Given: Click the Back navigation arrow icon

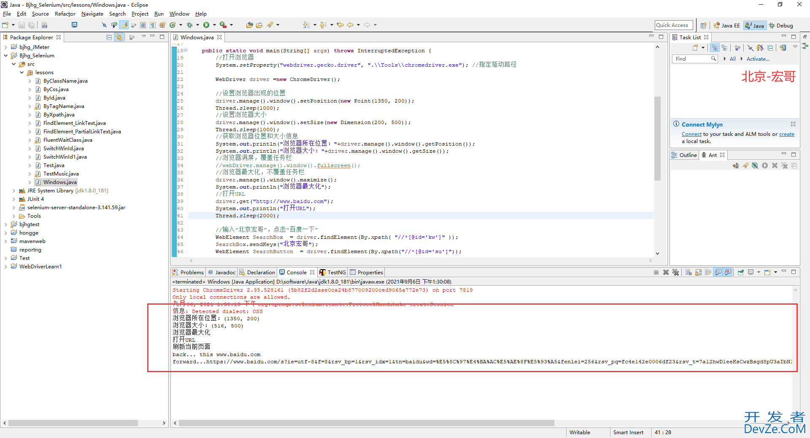Looking at the screenshot, I should [350, 25].
